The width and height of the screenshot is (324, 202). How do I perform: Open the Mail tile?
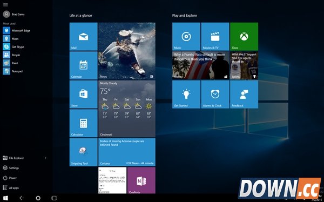(84, 36)
